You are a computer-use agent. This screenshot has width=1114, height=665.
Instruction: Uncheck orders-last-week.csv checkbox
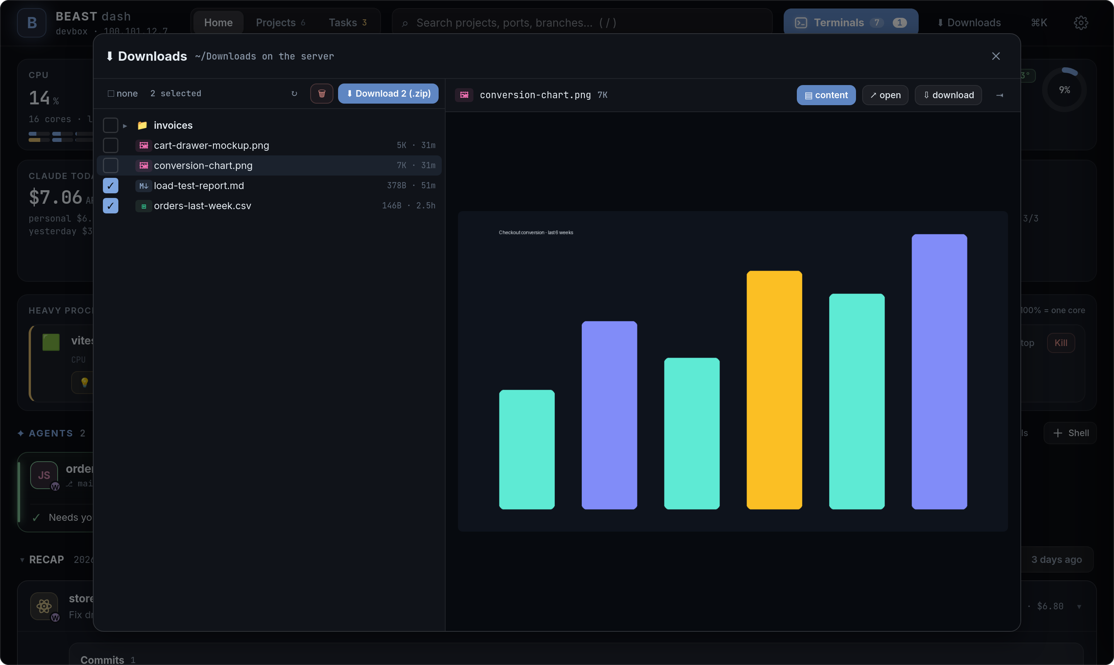tap(110, 206)
